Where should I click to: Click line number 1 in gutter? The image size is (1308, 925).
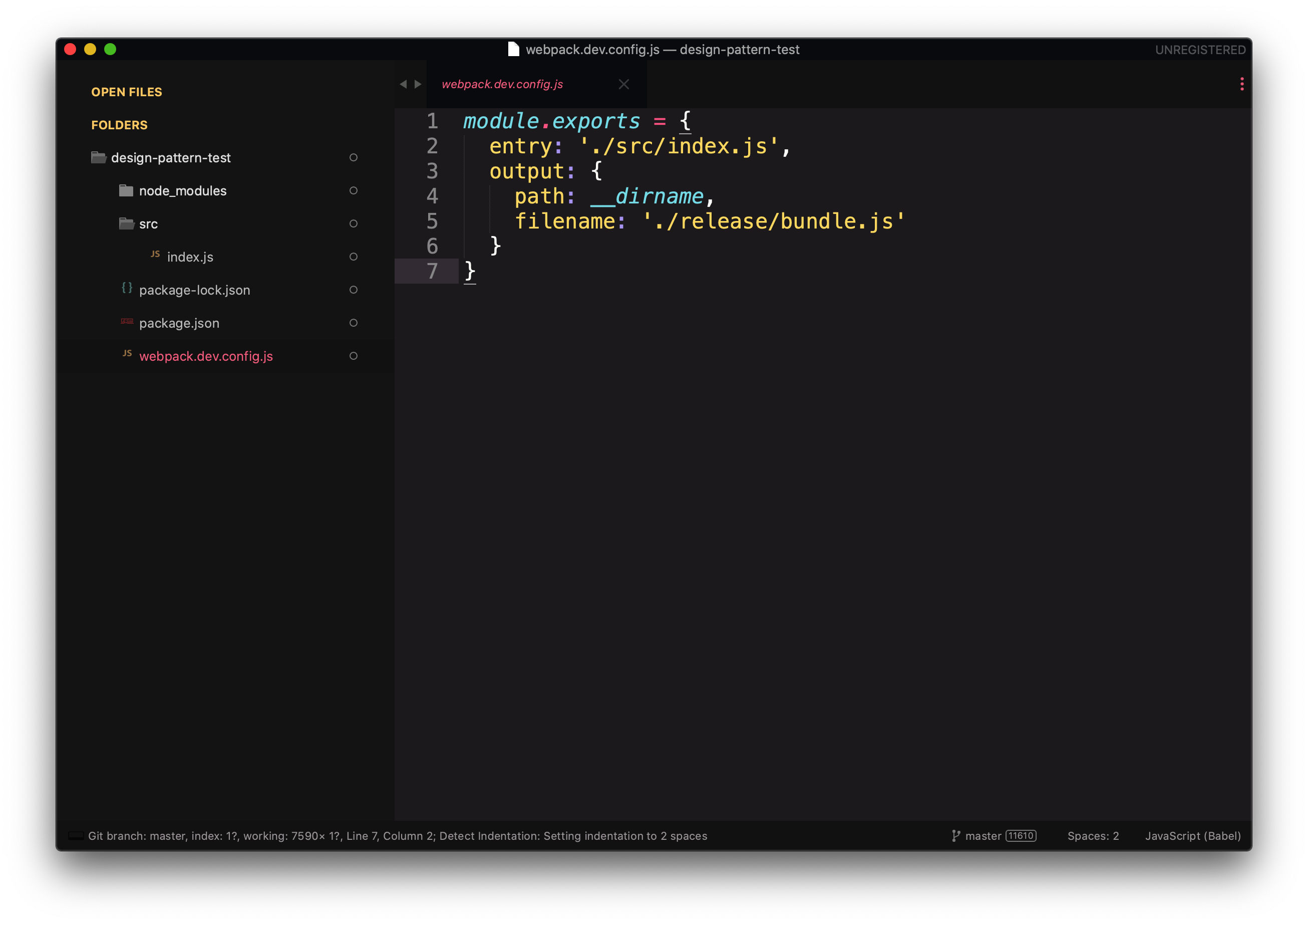pyautogui.click(x=432, y=121)
